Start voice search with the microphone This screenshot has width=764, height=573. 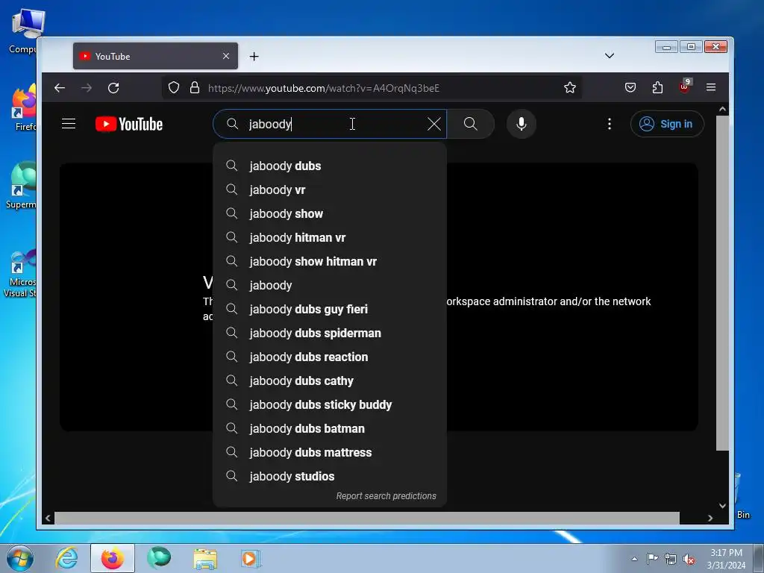pyautogui.click(x=522, y=124)
